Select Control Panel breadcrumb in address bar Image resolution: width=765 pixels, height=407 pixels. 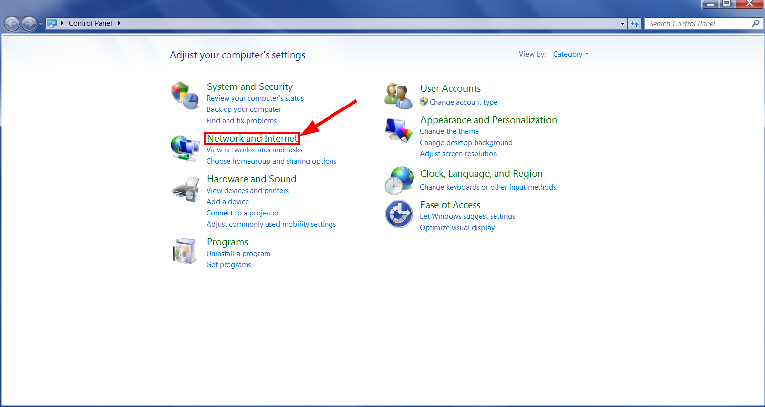[90, 23]
